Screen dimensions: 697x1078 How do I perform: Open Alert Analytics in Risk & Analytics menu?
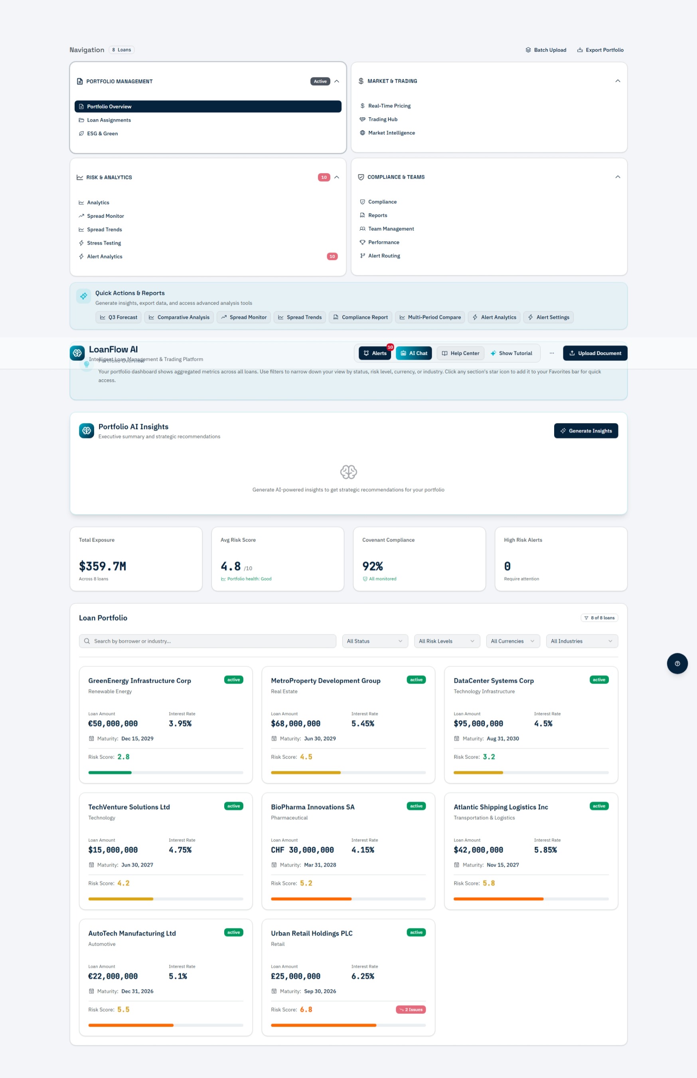pyautogui.click(x=208, y=256)
